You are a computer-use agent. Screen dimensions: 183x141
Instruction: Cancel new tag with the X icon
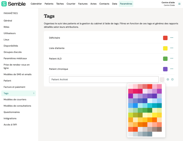[x=168, y=80]
